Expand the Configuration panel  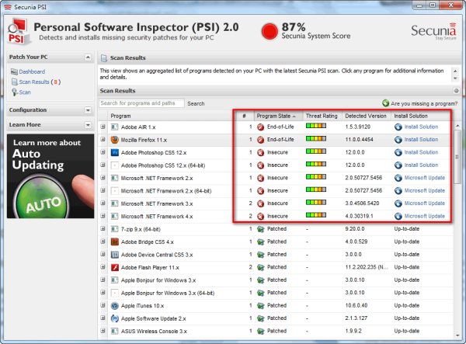click(88, 110)
